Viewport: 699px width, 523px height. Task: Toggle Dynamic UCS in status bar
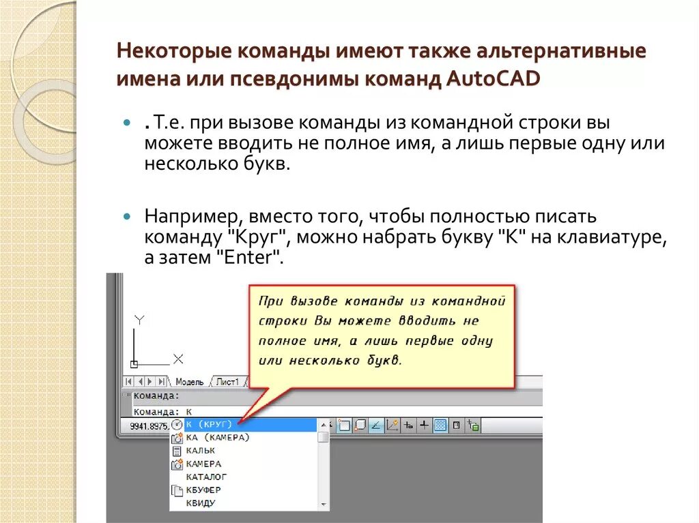[393, 425]
